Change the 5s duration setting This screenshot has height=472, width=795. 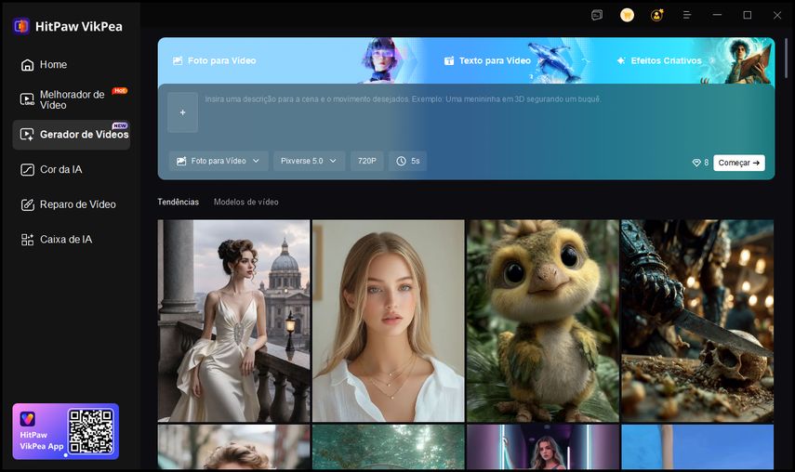pos(408,161)
